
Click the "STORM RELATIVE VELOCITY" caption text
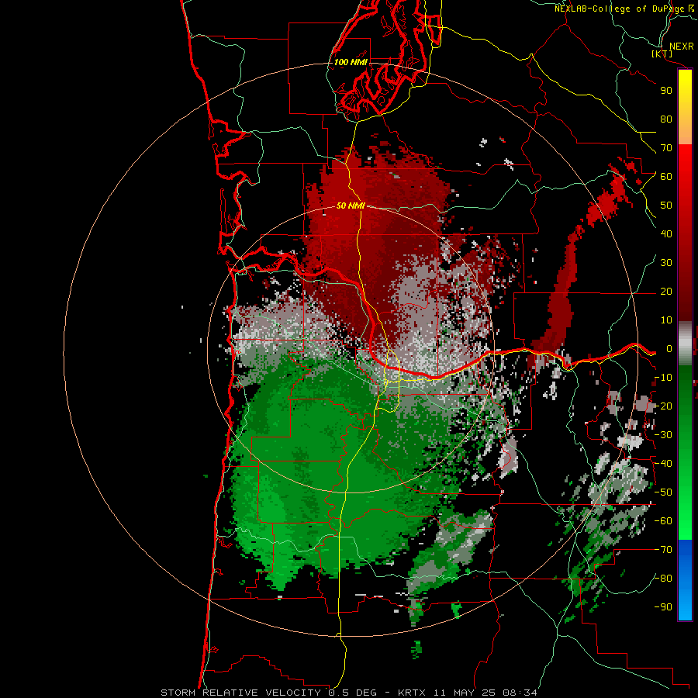[240, 693]
